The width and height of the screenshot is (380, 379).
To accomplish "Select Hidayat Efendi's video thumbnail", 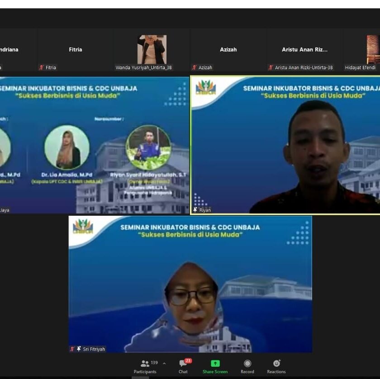I will point(373,49).
